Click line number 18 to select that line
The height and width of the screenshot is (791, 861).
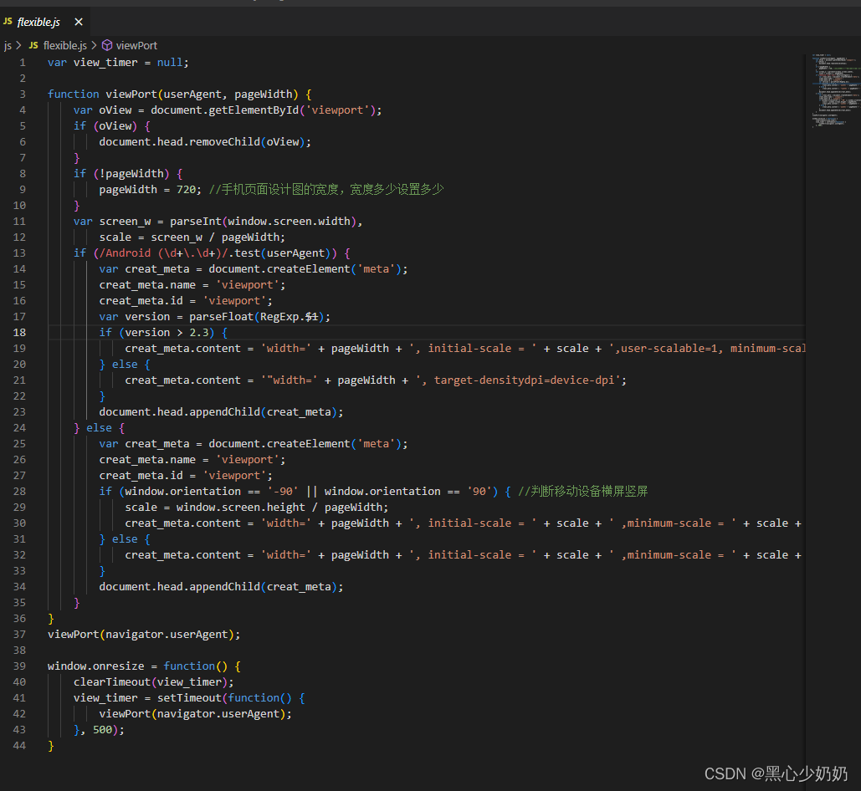tap(19, 332)
